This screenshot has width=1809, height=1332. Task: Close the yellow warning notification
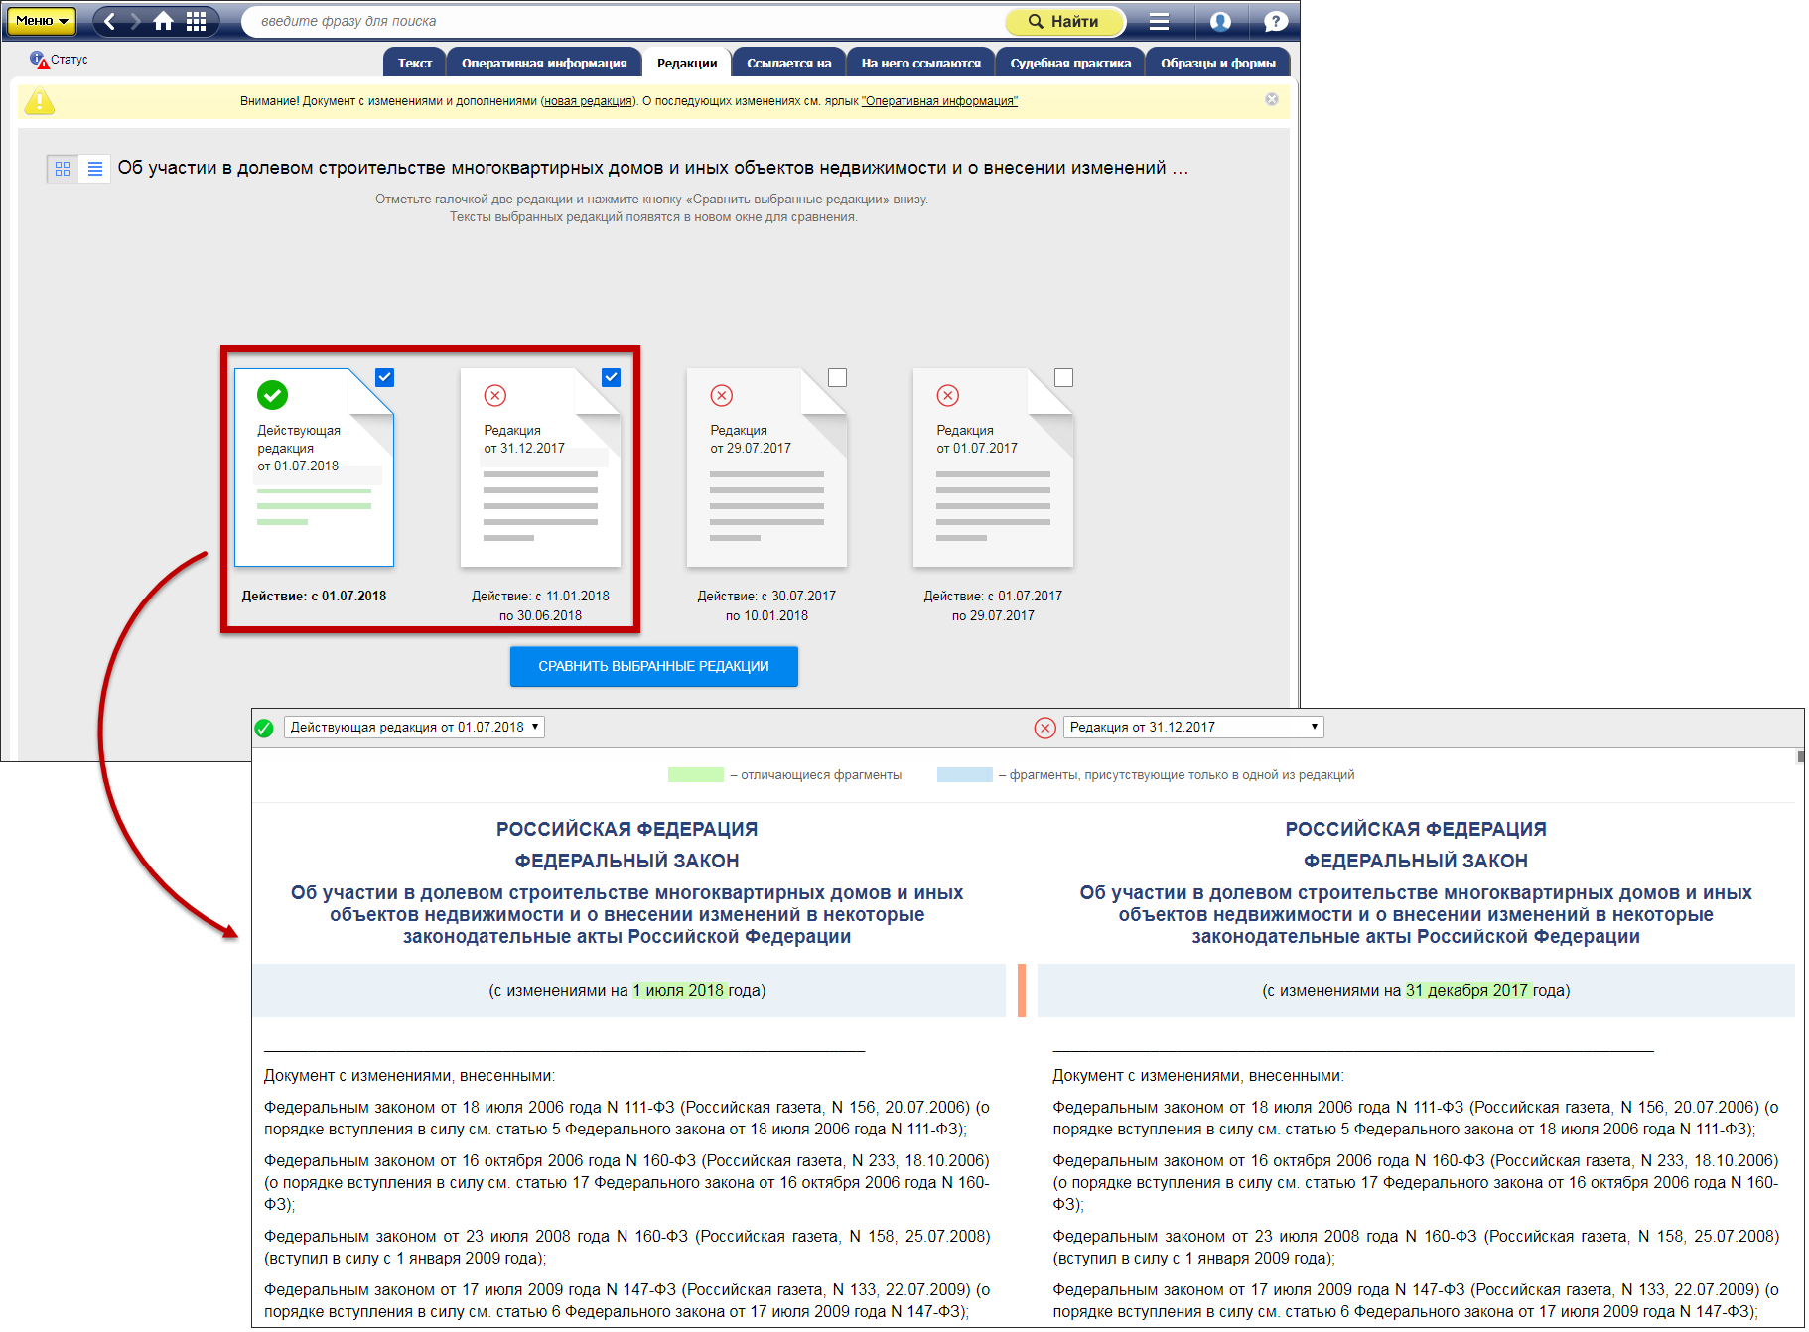1271,99
